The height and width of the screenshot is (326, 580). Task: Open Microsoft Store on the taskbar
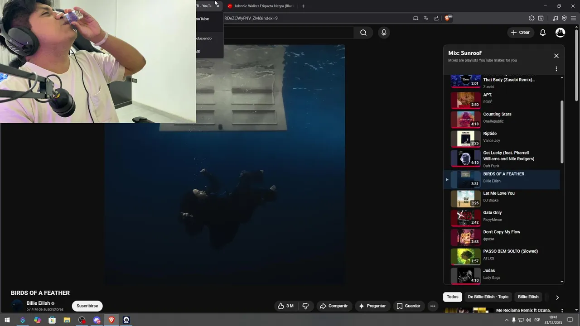[x=52, y=320]
